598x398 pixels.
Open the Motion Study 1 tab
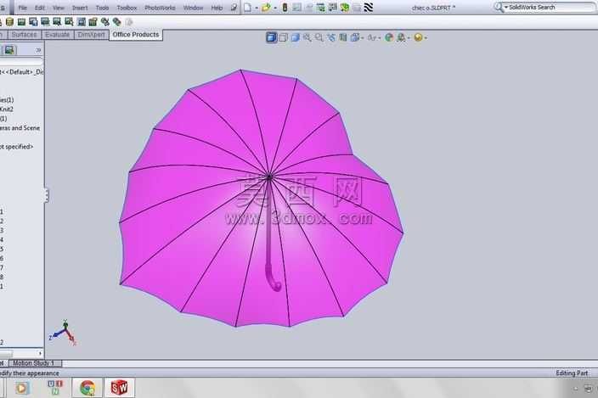click(34, 363)
